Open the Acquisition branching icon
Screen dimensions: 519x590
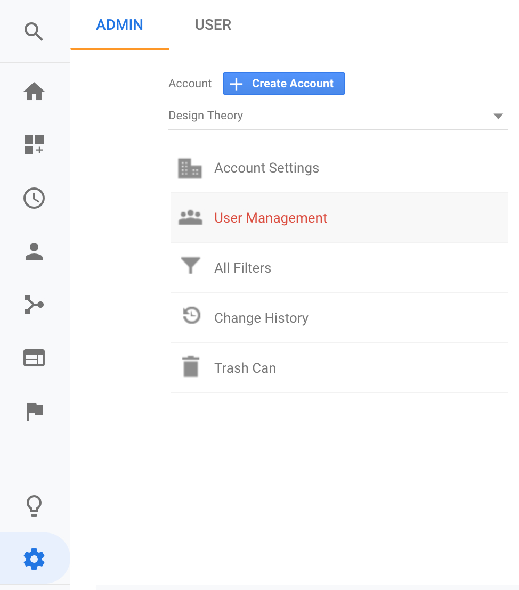[34, 305]
